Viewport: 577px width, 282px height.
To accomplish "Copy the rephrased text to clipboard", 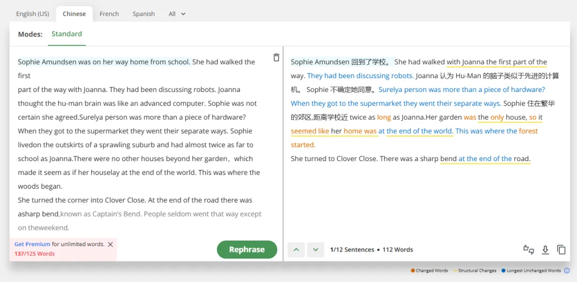I will pyautogui.click(x=561, y=249).
